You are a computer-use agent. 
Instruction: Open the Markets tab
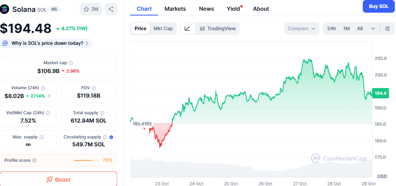coord(175,9)
